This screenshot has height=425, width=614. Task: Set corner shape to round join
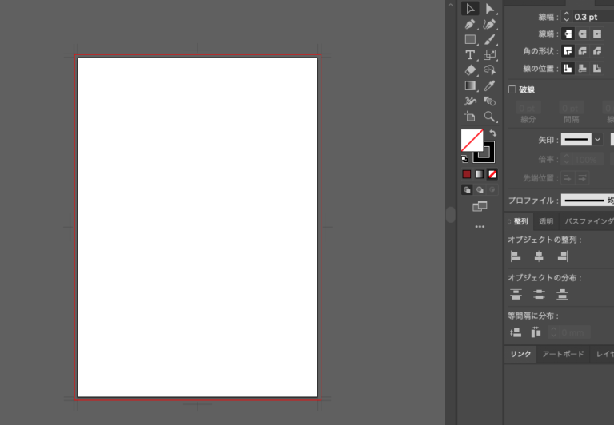tap(582, 51)
